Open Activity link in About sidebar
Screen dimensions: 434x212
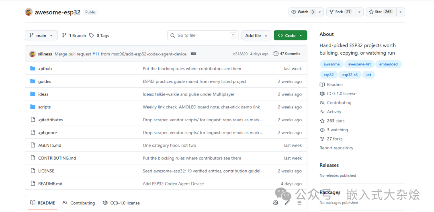pyautogui.click(x=330, y=112)
